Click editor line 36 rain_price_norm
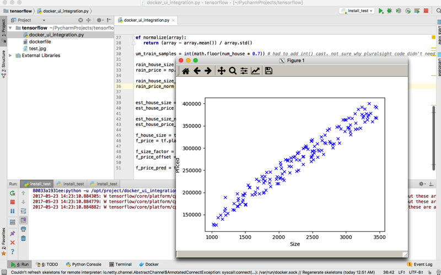Screen dimensions: 441x275 [155, 86]
